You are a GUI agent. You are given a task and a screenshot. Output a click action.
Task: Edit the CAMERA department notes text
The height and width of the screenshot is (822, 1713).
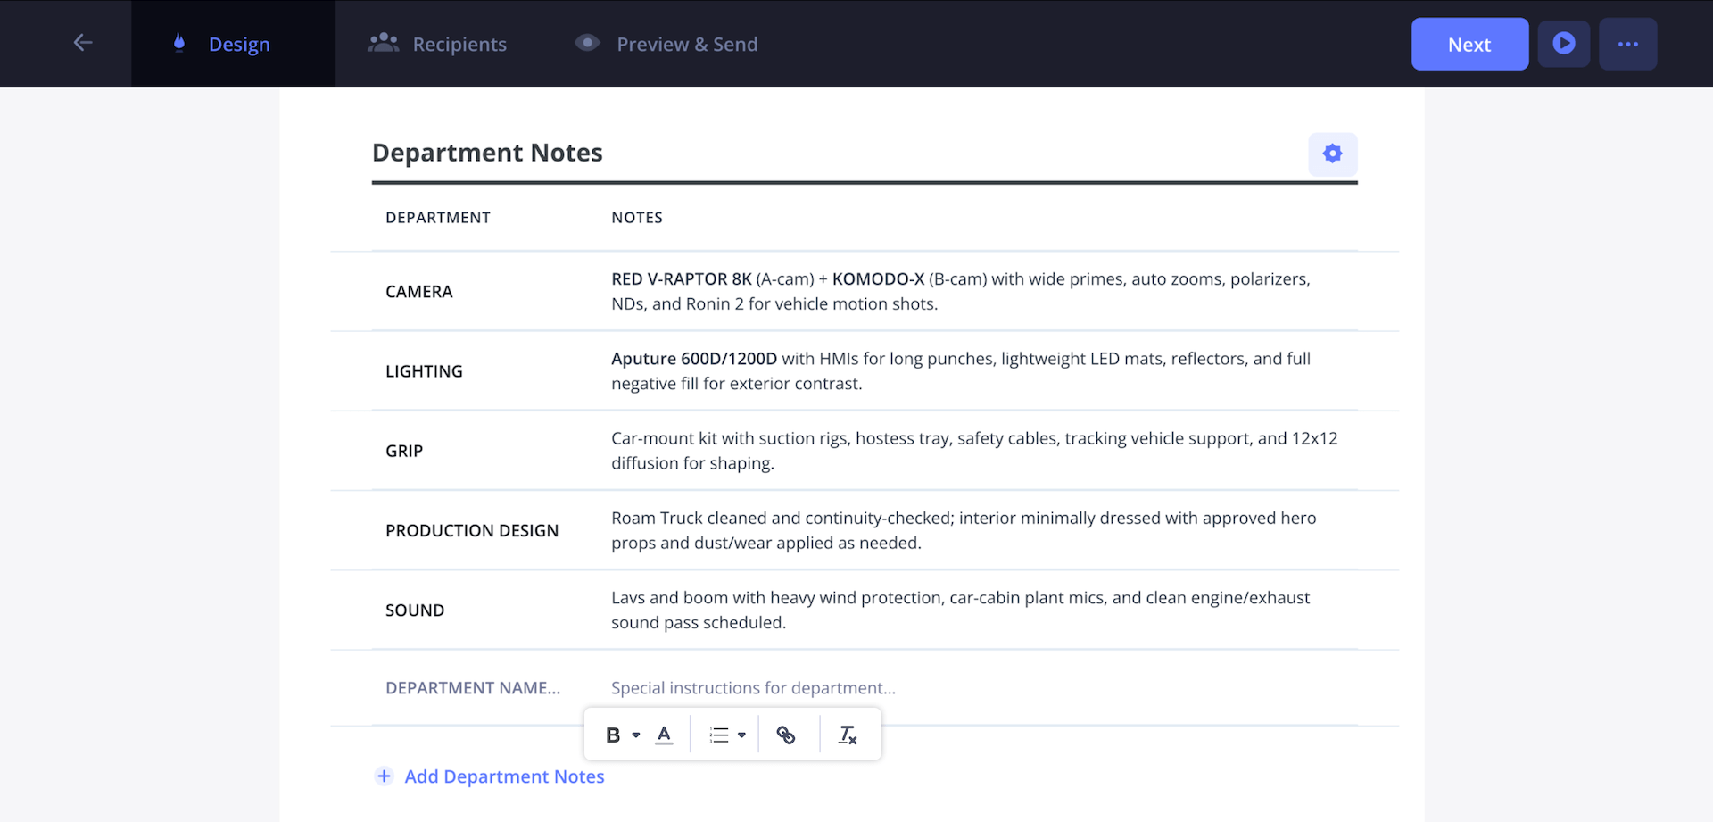click(x=961, y=292)
